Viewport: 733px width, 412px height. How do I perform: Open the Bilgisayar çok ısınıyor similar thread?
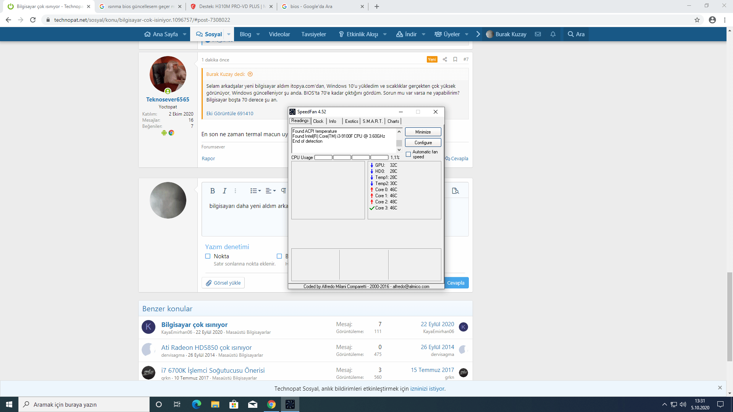click(x=194, y=325)
